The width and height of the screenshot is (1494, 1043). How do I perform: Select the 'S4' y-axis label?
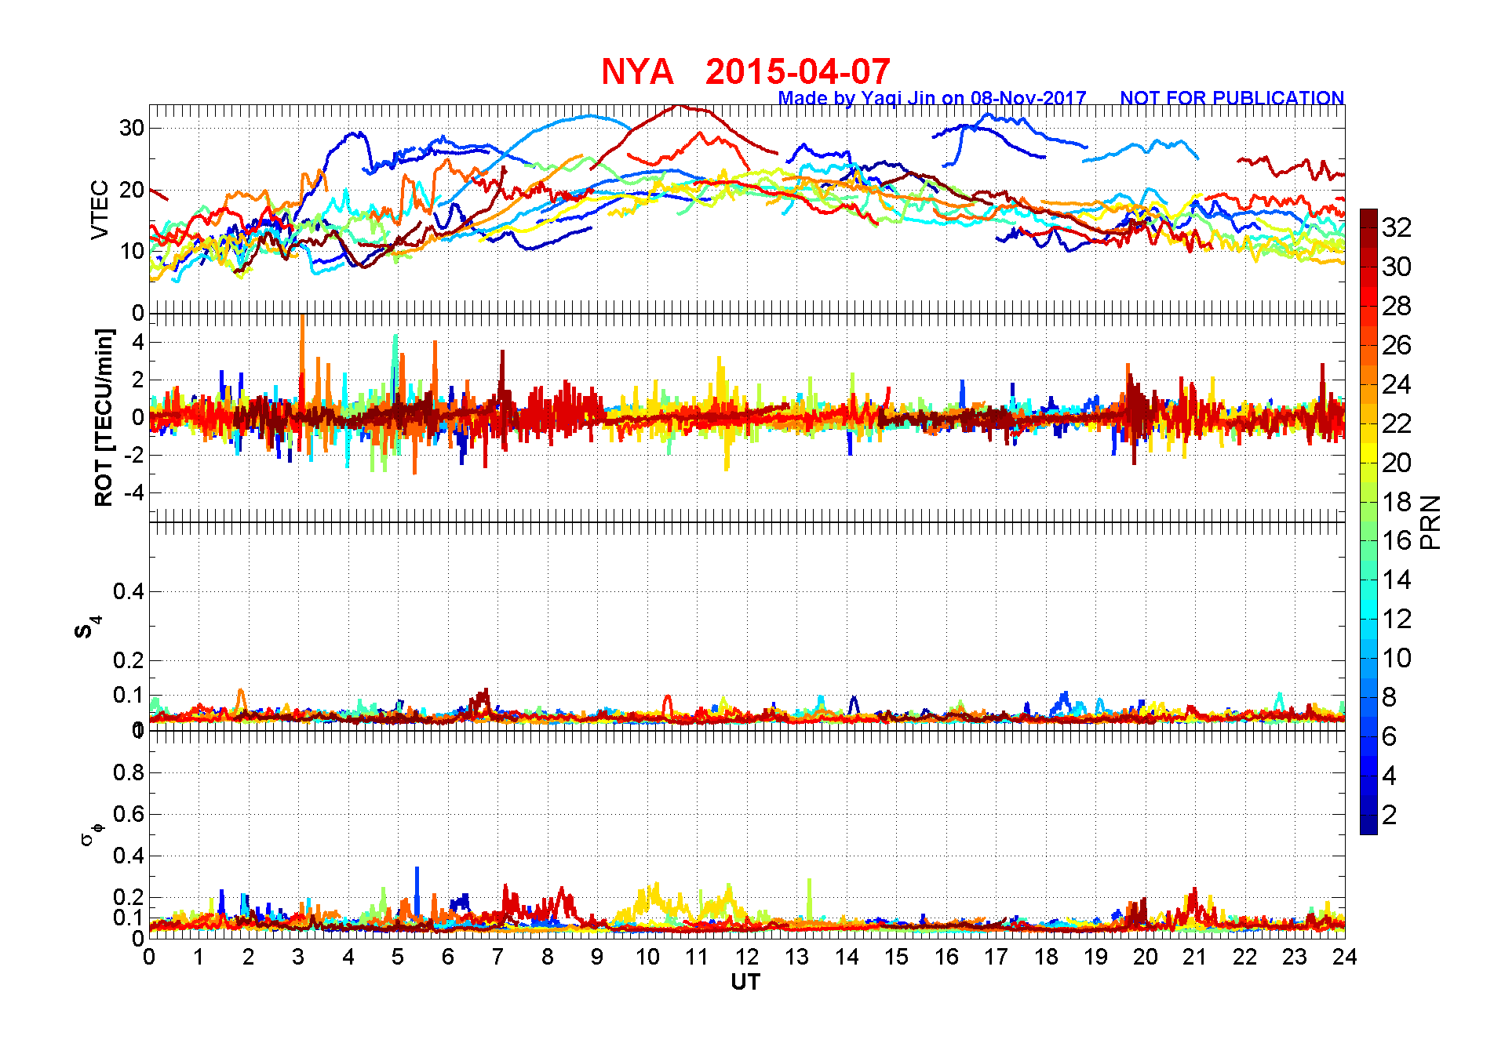[88, 627]
